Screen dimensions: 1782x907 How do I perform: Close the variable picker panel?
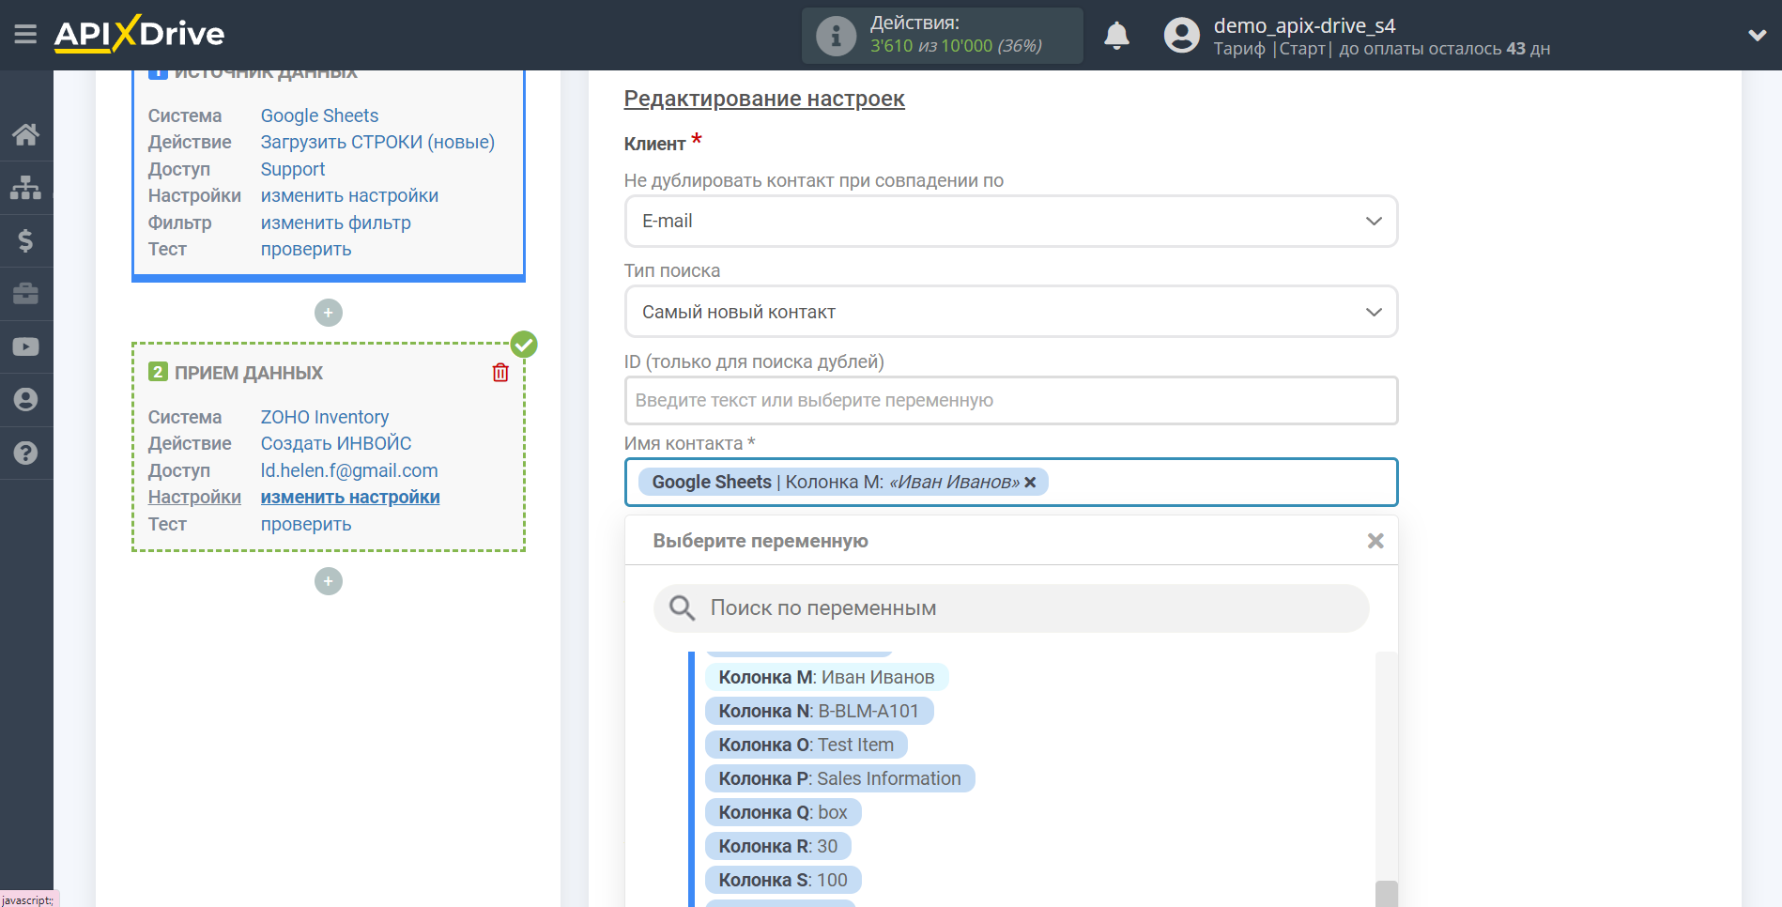(x=1375, y=541)
